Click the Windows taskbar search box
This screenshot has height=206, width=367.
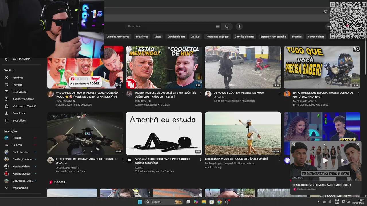point(163,202)
